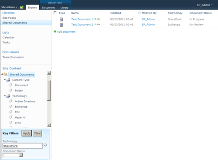The image size is (218, 160).
Task: Open term picker icon next to Technology field
Action: coord(45,145)
